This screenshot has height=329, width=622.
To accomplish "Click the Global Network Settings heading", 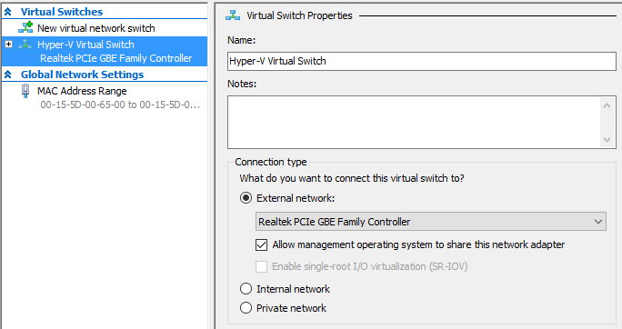I will pos(83,75).
